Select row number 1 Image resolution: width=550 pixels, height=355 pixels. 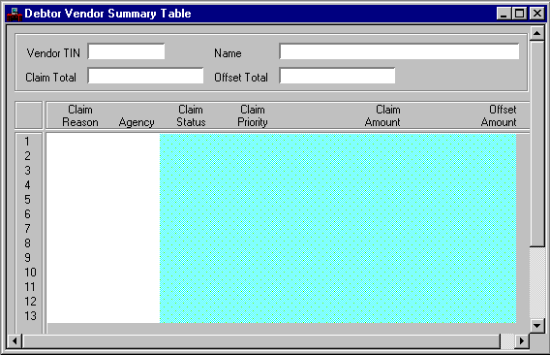point(27,142)
